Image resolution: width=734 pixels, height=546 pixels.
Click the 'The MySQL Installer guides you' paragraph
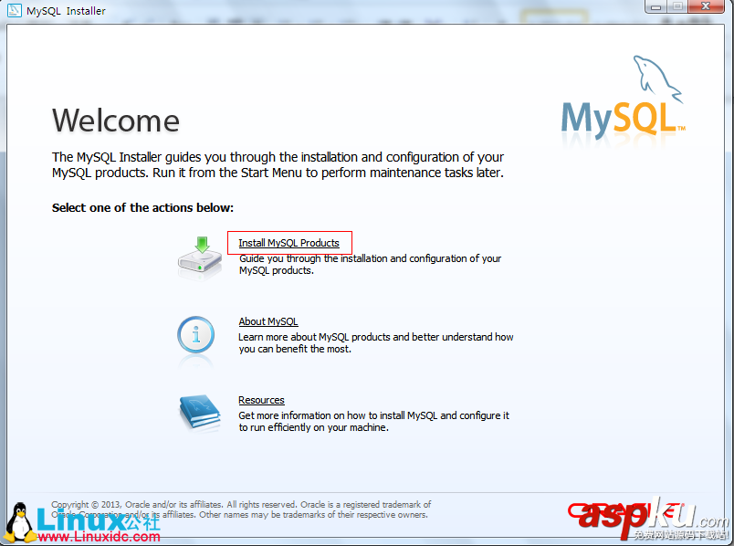278,165
